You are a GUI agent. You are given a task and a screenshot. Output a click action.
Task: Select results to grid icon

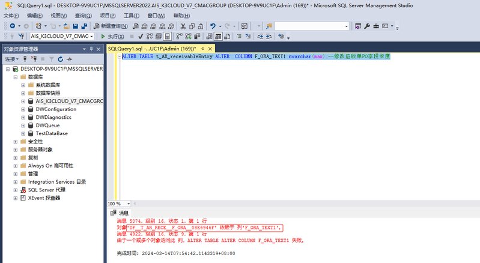(x=218, y=37)
